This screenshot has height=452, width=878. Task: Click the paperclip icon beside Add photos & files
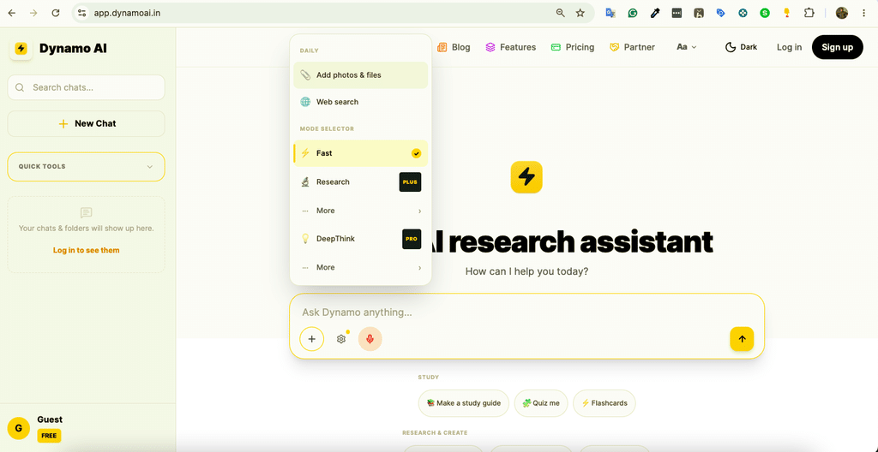point(305,75)
